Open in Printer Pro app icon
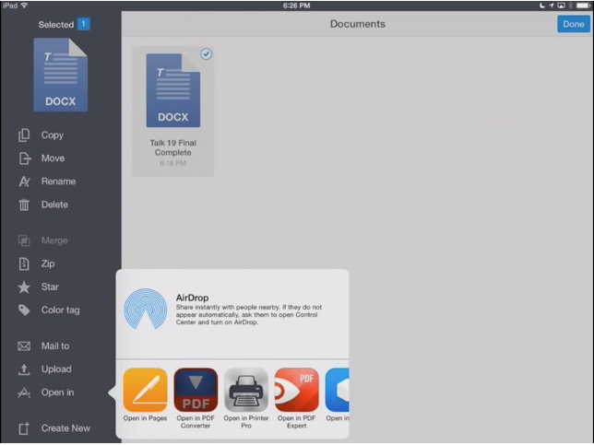This screenshot has height=445, width=594. [x=246, y=390]
